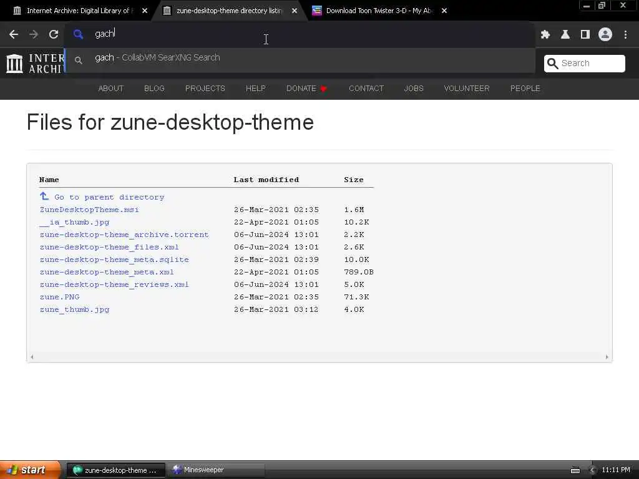Select the 'gach - CollabVM SearXNG Search' suggestion
Screen dimensions: 639x479
pos(300,60)
